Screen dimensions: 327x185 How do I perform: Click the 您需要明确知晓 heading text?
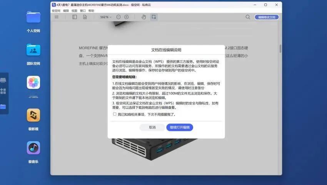(124, 77)
